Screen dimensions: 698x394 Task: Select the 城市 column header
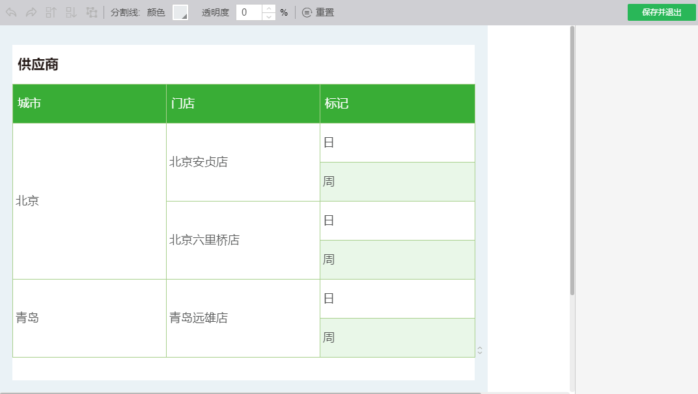point(89,103)
